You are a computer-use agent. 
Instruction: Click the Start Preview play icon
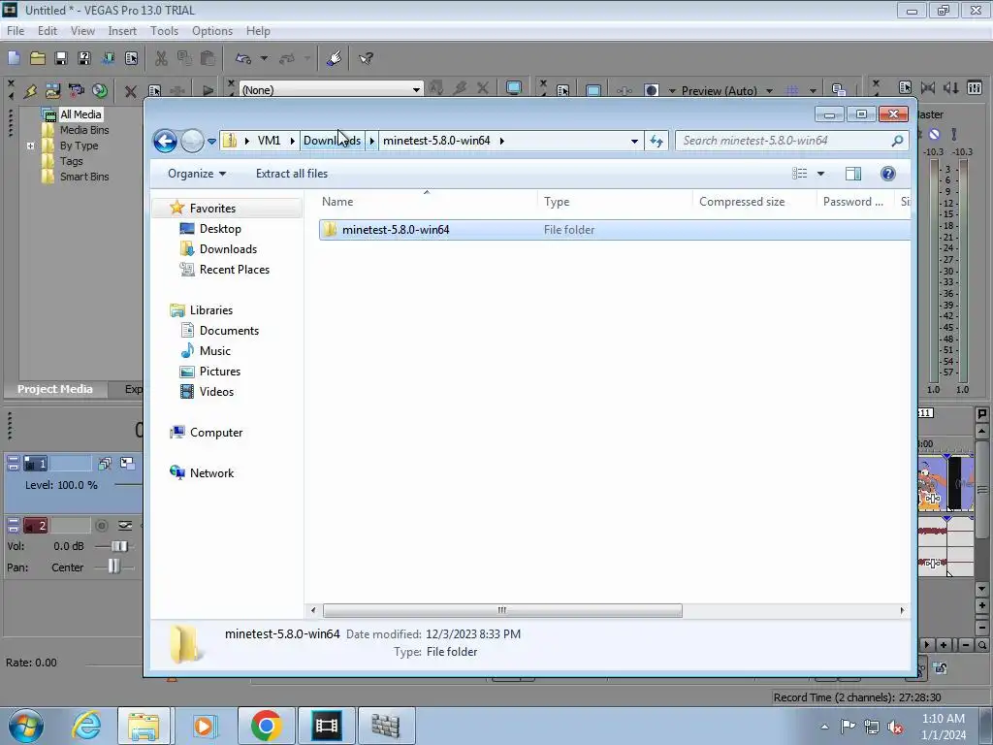tap(208, 90)
